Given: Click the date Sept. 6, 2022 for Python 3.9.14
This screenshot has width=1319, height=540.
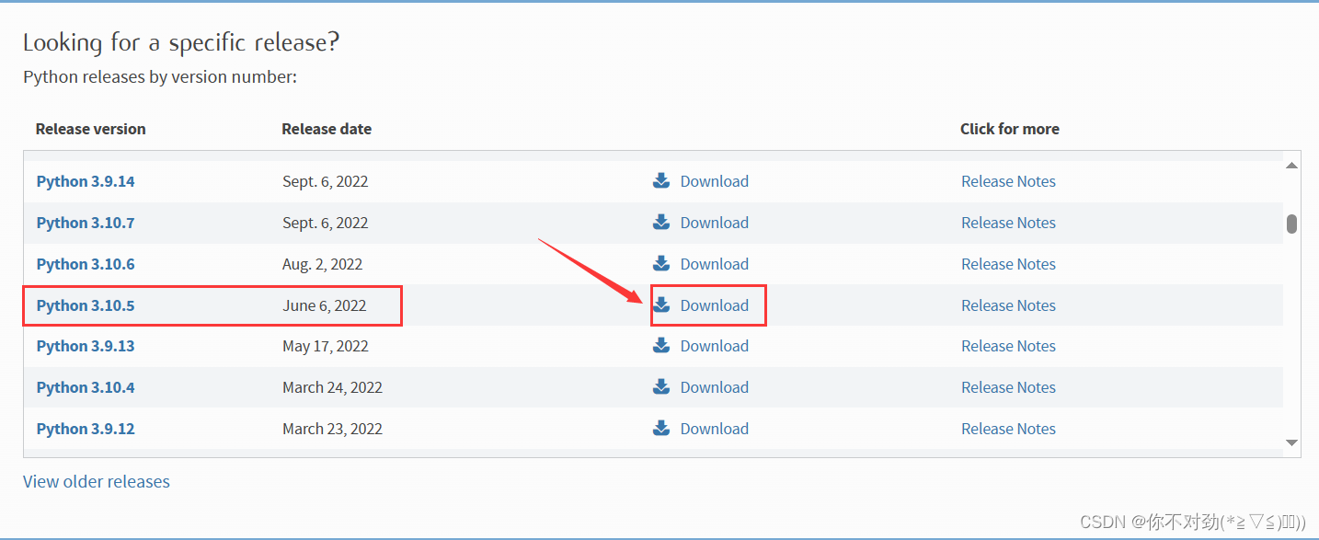Looking at the screenshot, I should (x=326, y=181).
